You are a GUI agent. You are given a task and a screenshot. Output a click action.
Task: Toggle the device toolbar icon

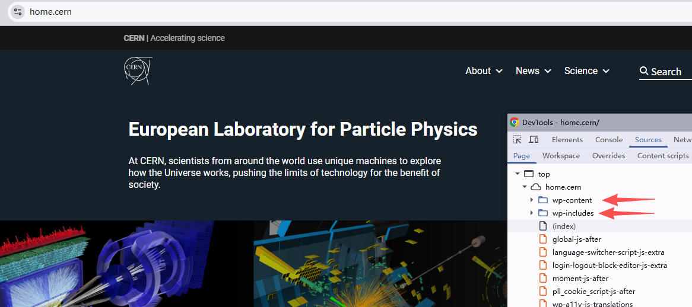pyautogui.click(x=534, y=140)
